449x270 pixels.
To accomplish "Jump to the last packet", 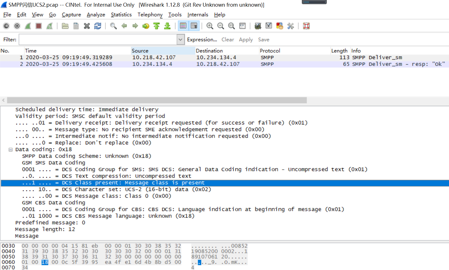I will click(167, 26).
